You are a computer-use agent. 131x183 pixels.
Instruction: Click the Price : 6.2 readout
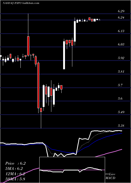click(x=15, y=163)
